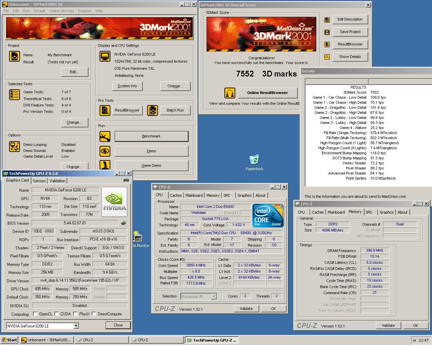Click the Project Edit... button

click(x=75, y=72)
